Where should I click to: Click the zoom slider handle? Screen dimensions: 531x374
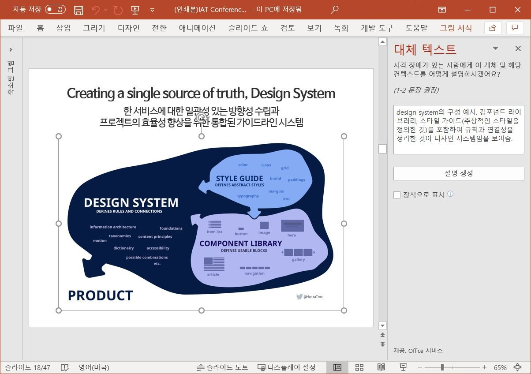[442, 367]
